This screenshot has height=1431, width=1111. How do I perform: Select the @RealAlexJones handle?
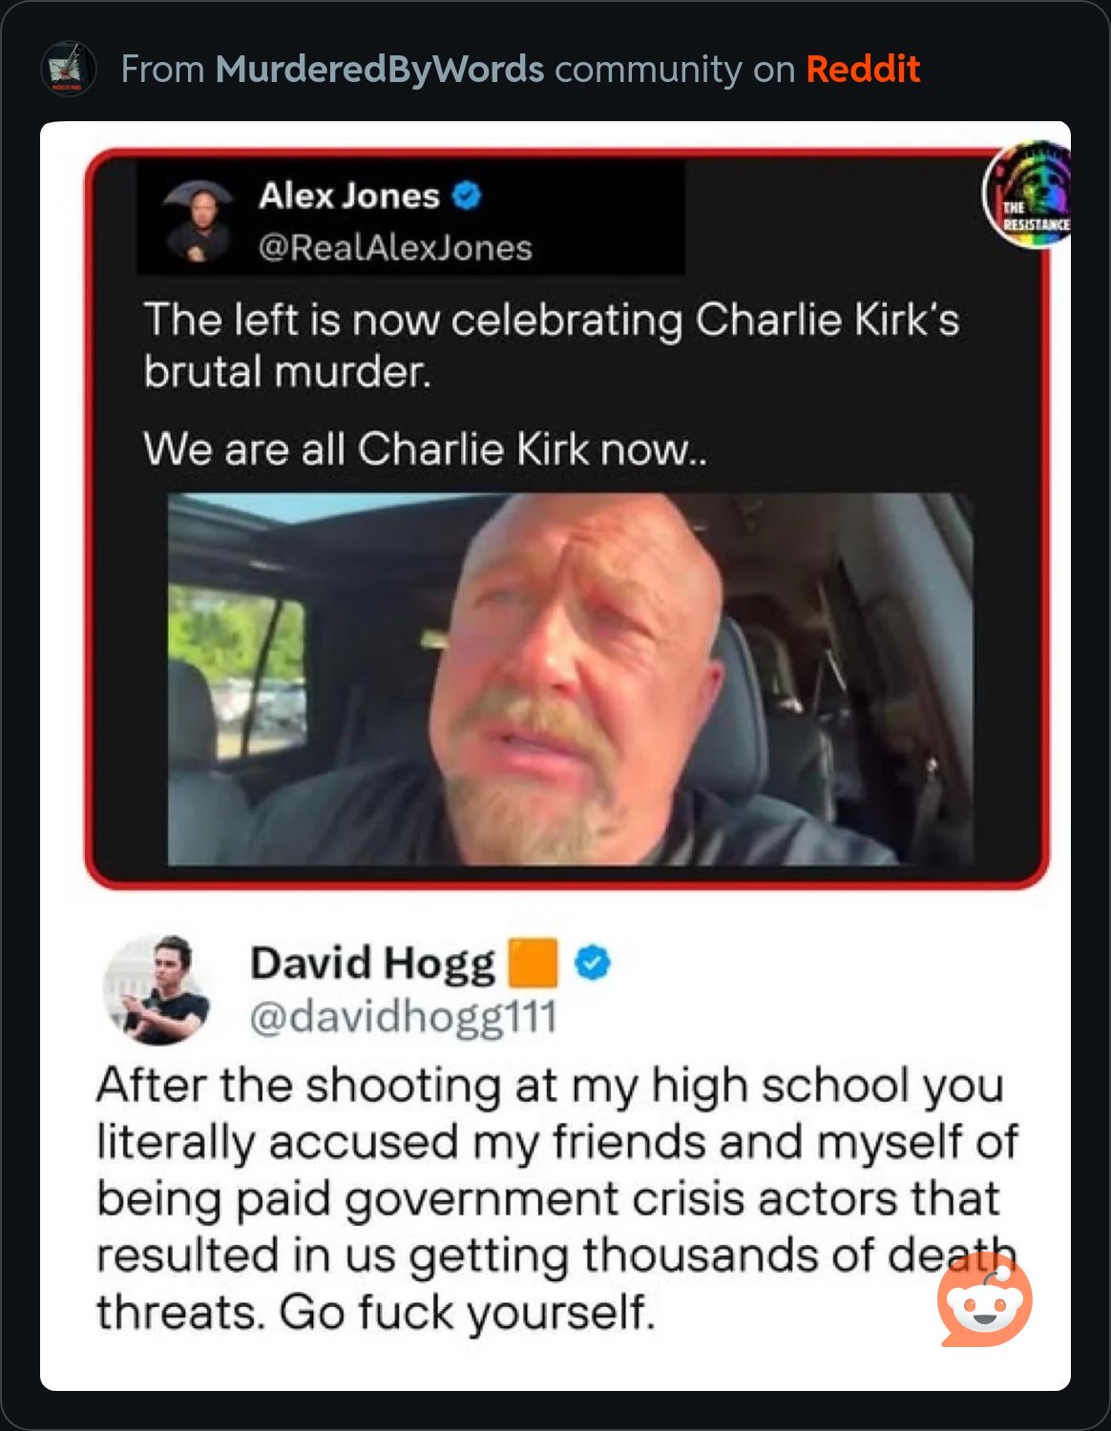[395, 248]
